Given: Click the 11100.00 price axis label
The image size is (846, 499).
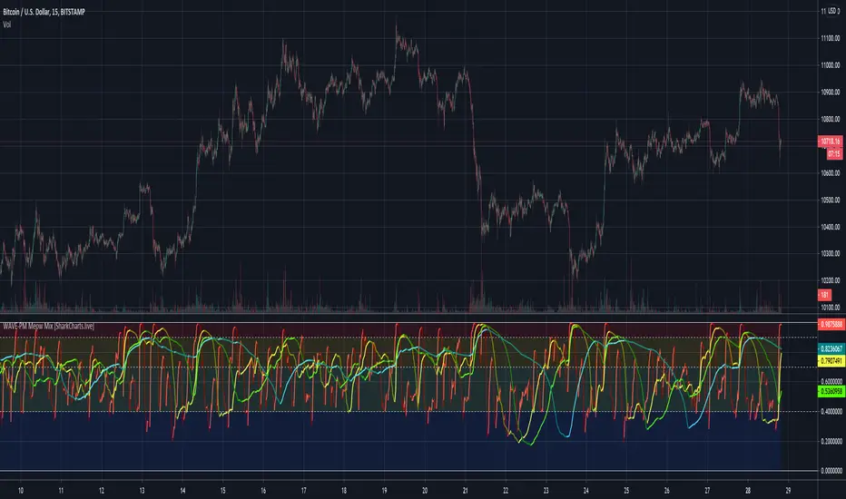Looking at the screenshot, I should [831, 38].
